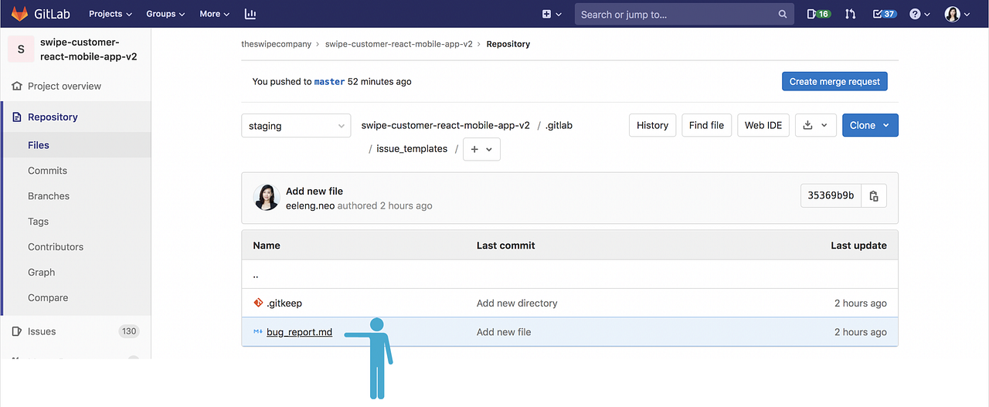Image resolution: width=989 pixels, height=407 pixels.
Task: Open merge requests icon in navbar
Action: tap(851, 14)
